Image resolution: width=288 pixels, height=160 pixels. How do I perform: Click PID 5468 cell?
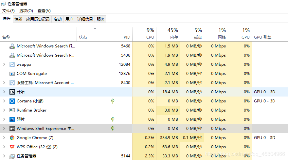click(126, 46)
